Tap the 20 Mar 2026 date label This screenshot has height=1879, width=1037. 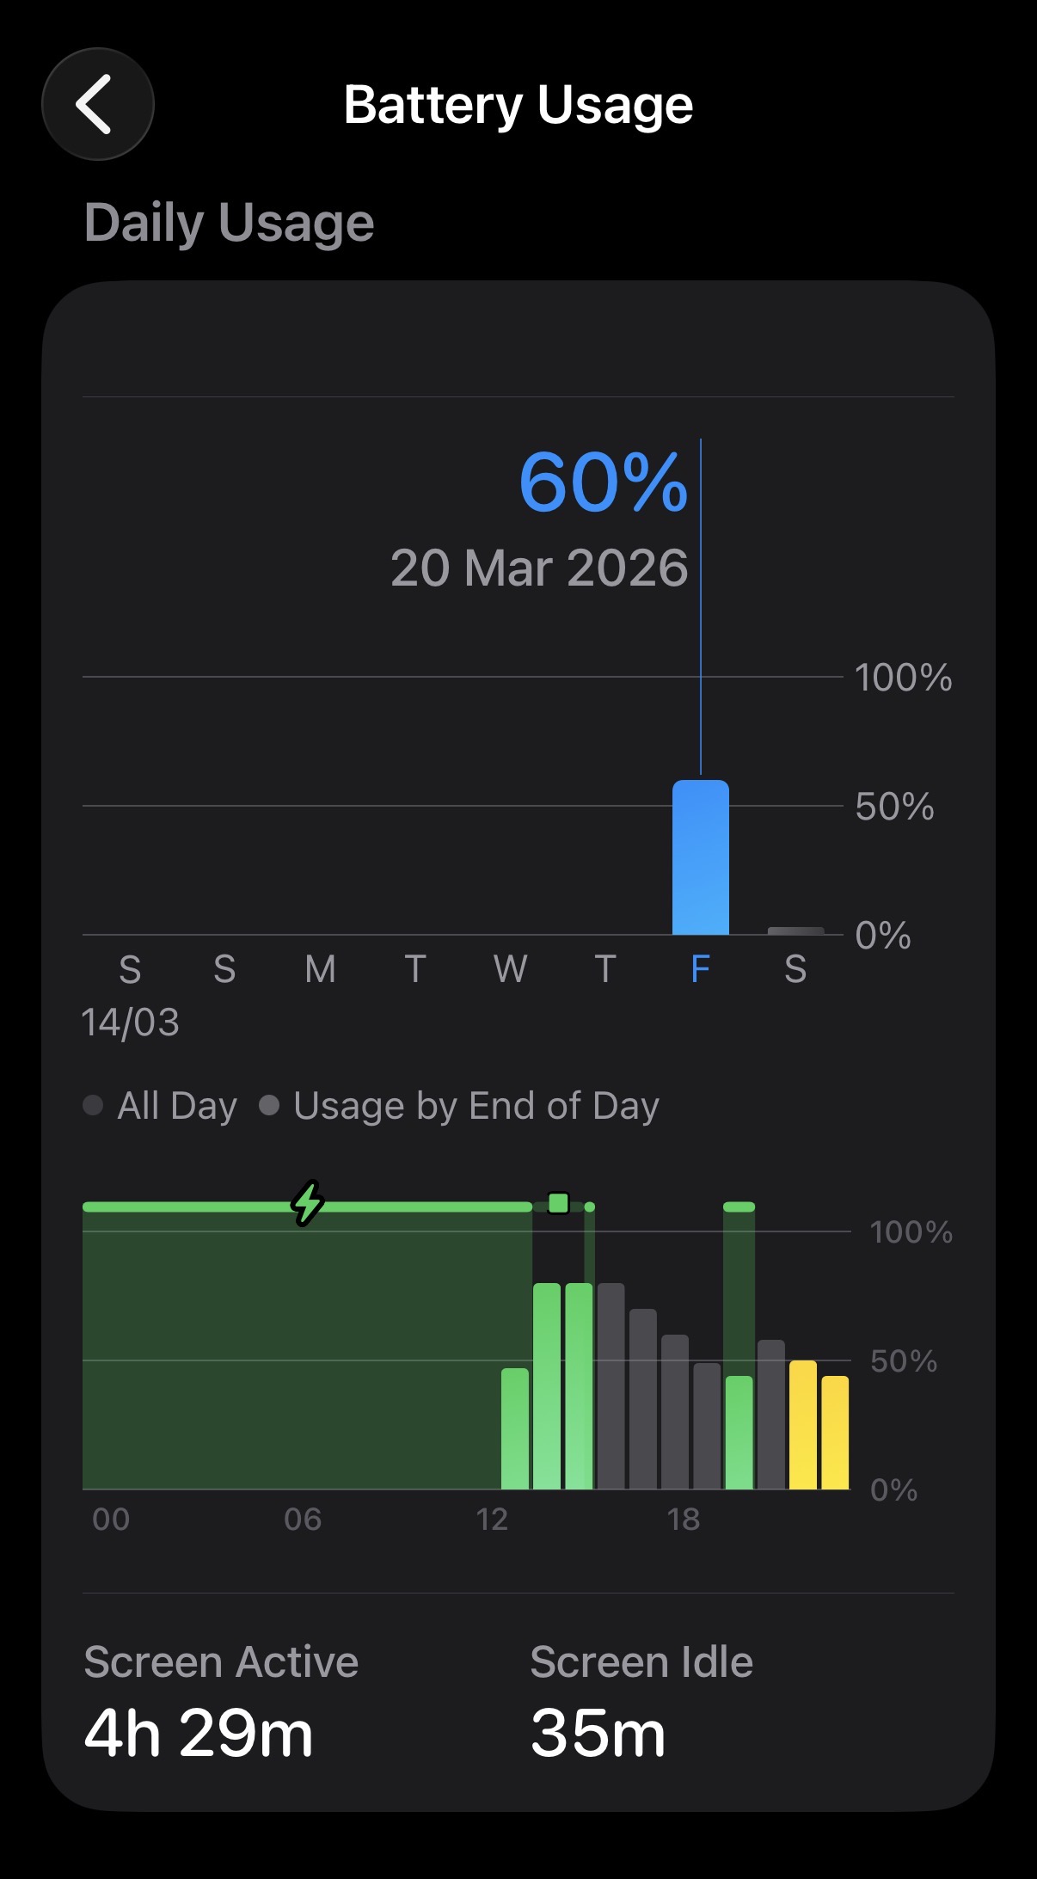pyautogui.click(x=539, y=568)
